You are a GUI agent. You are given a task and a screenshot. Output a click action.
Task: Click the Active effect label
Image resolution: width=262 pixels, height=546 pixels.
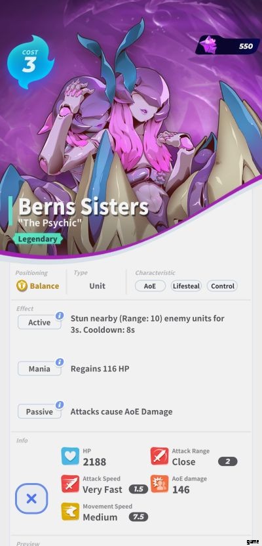coord(39,322)
